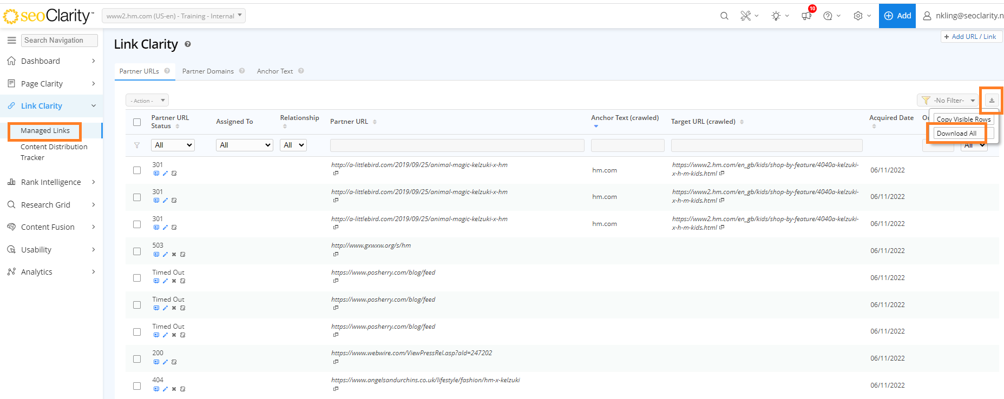The height and width of the screenshot is (399, 1004).
Task: Switch to the Anchor Text tab
Action: pos(275,71)
